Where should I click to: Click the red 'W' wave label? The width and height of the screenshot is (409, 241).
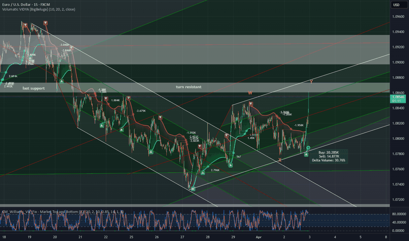[x=250, y=93]
